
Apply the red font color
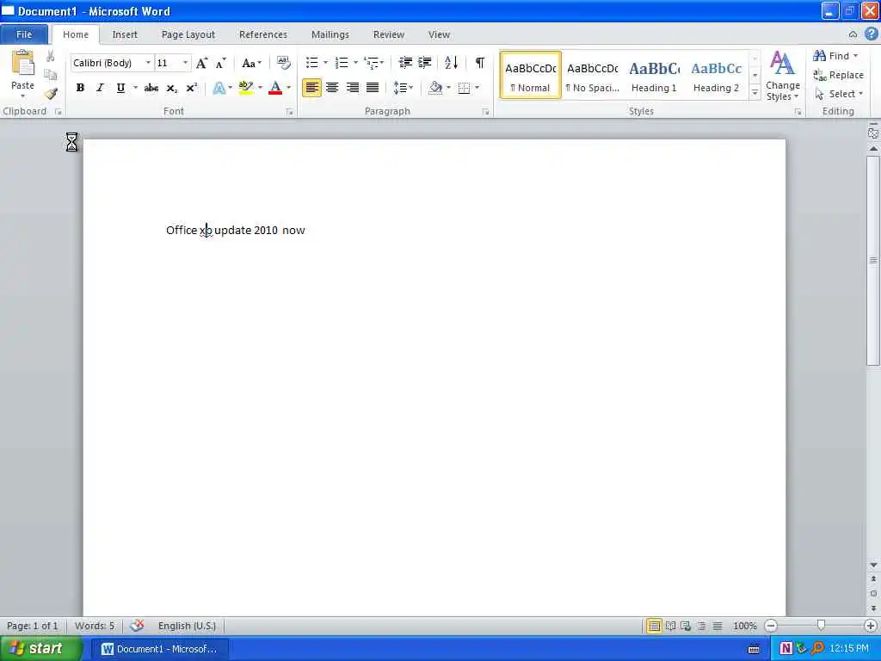pyautogui.click(x=275, y=88)
